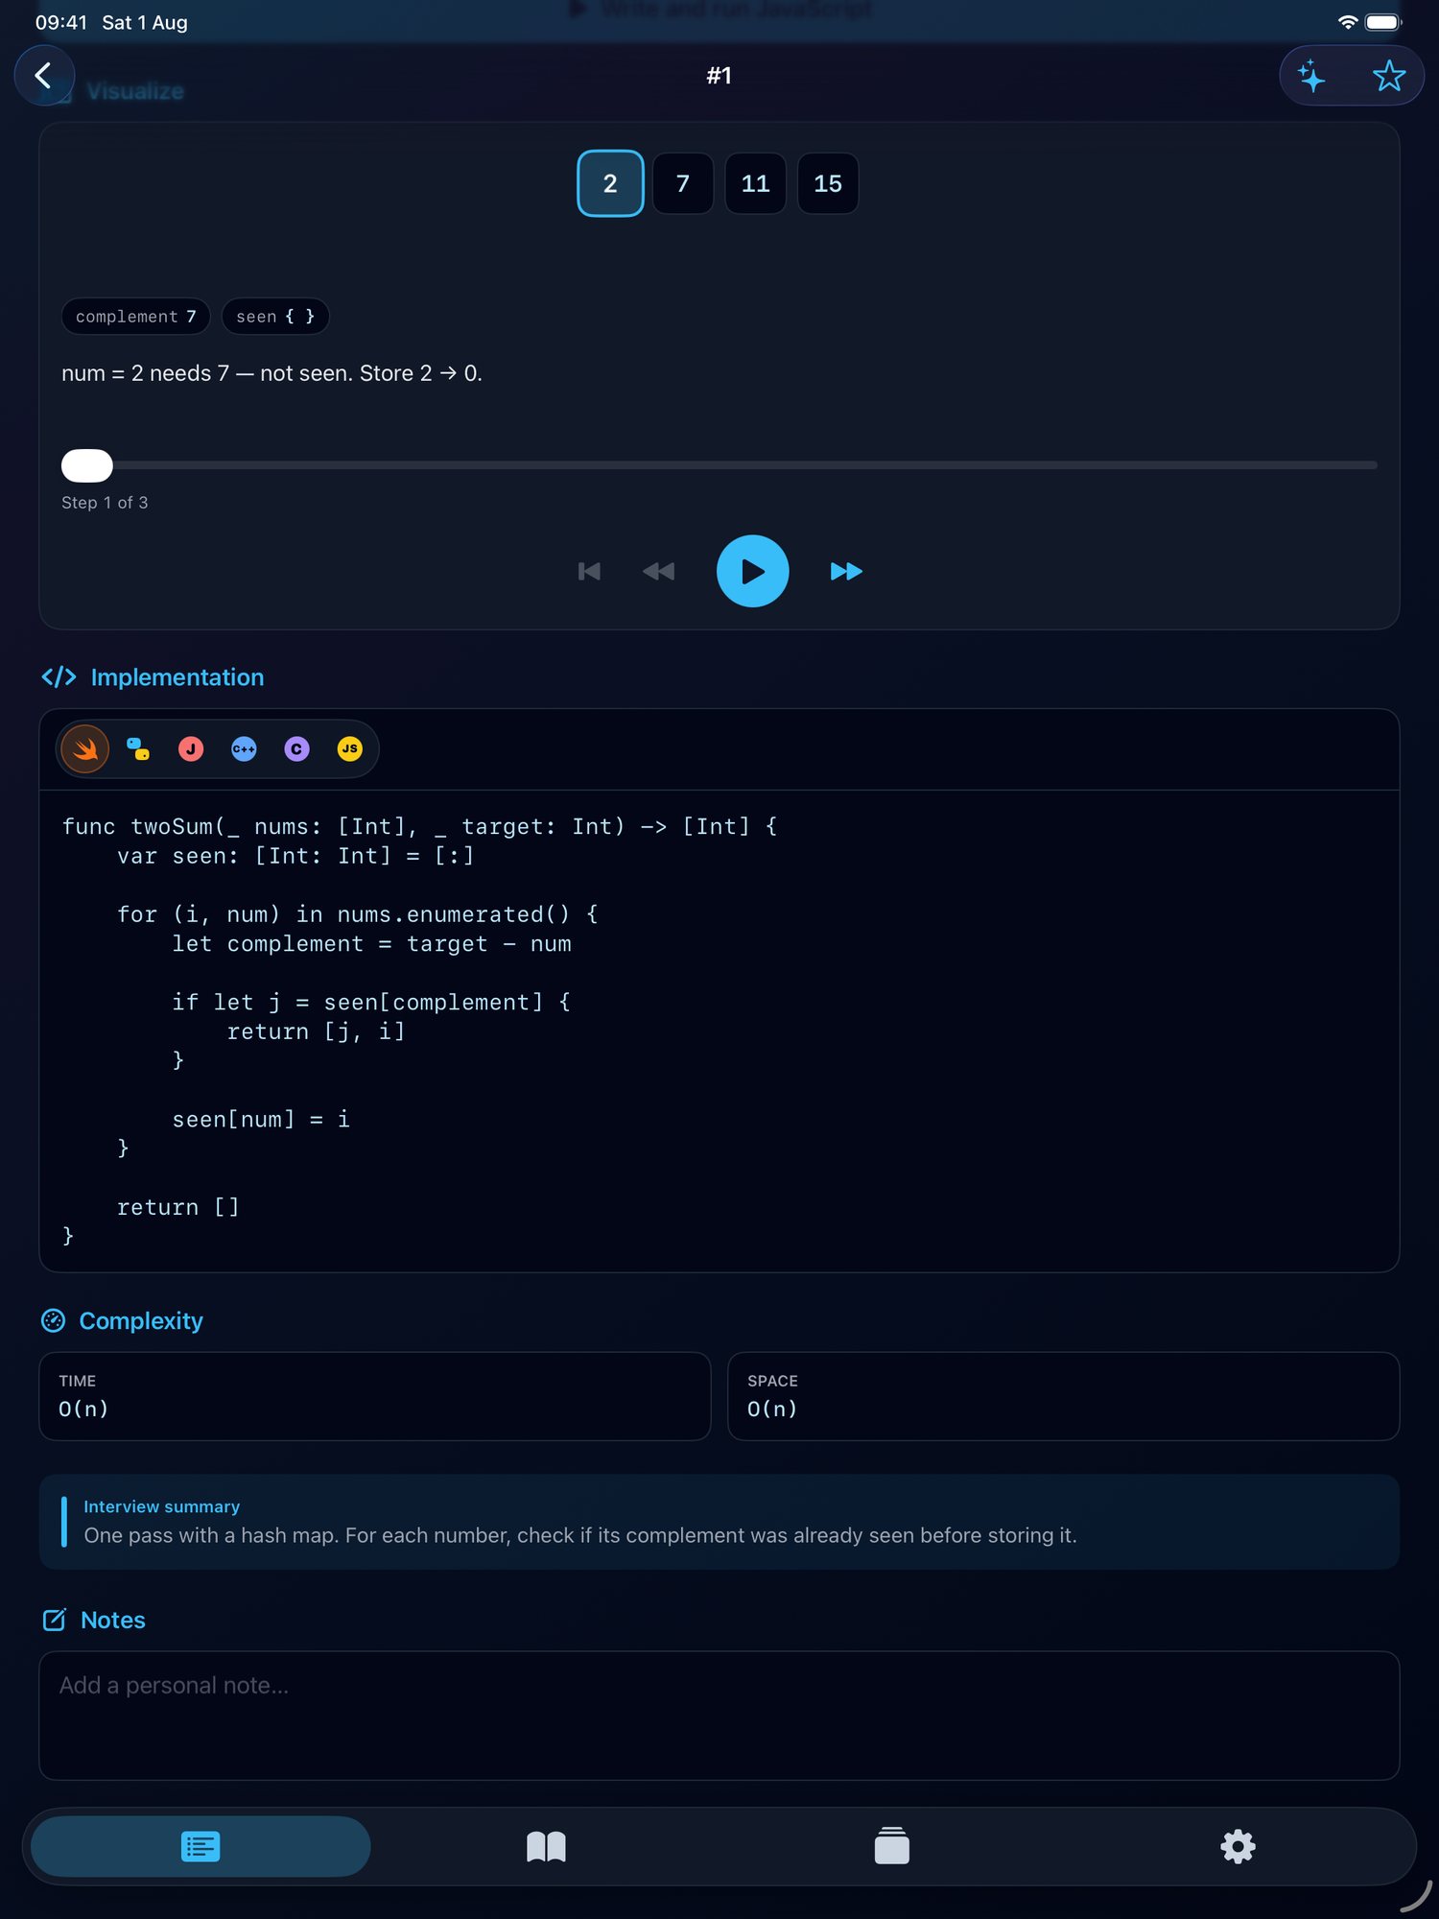This screenshot has height=1919, width=1439.
Task: Switch code to Java
Action: [x=191, y=749]
